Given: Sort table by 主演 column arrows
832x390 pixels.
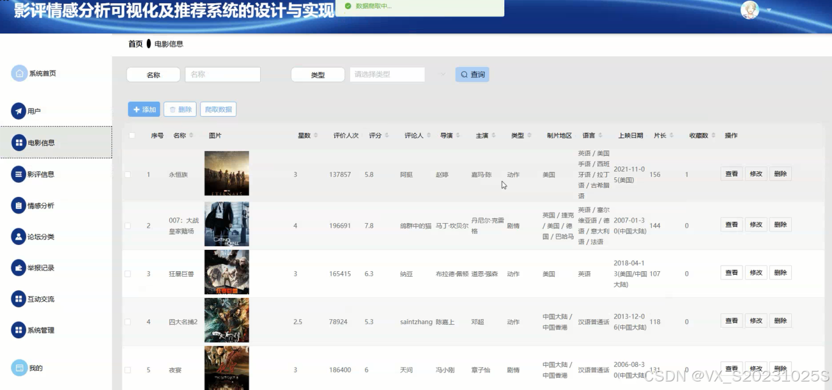Looking at the screenshot, I should (493, 135).
